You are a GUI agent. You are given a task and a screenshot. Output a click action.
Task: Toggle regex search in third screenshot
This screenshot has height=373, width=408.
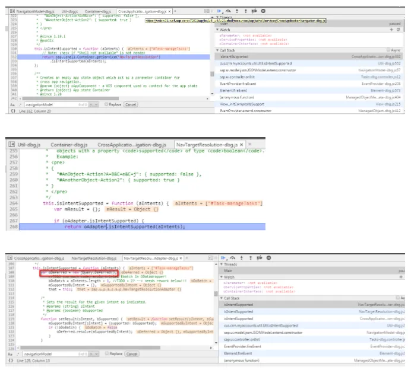tap(18, 354)
